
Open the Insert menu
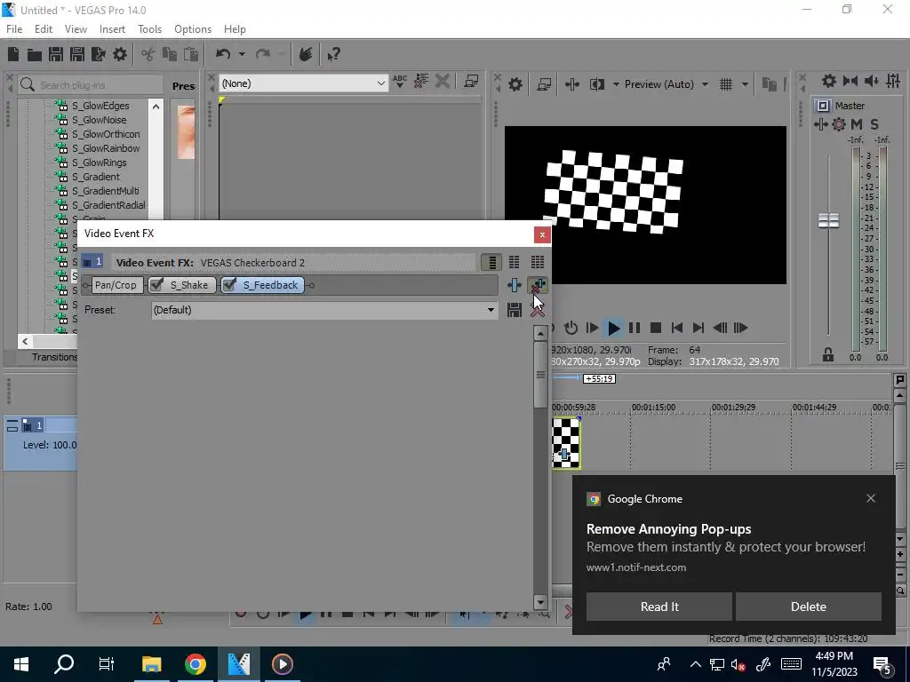pos(112,29)
